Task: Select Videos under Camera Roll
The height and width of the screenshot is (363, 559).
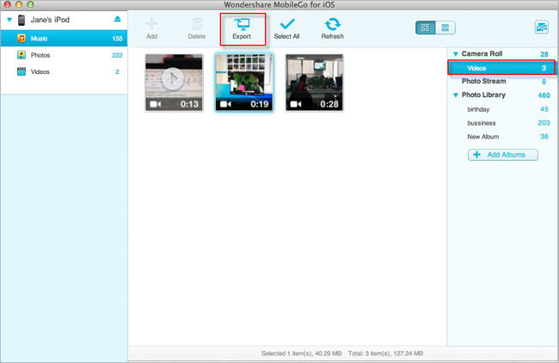Action: click(501, 68)
